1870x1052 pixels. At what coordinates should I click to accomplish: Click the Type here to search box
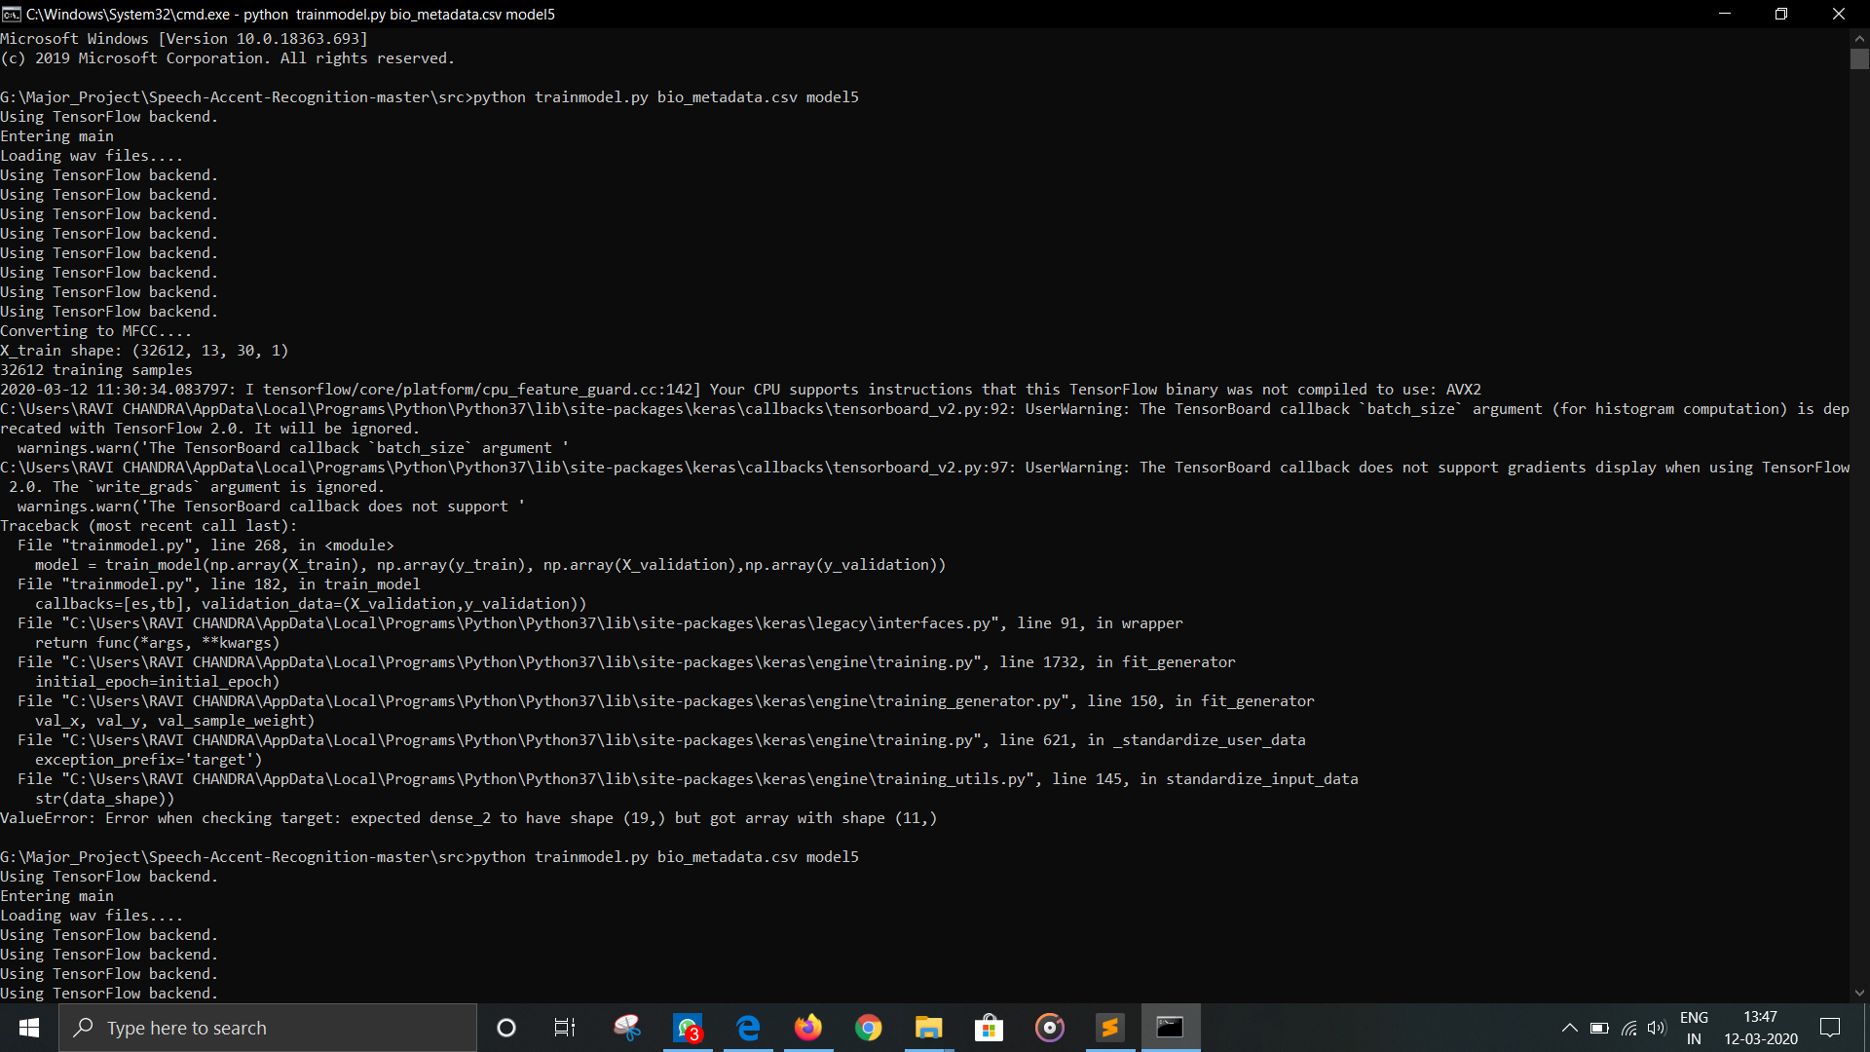268,1028
